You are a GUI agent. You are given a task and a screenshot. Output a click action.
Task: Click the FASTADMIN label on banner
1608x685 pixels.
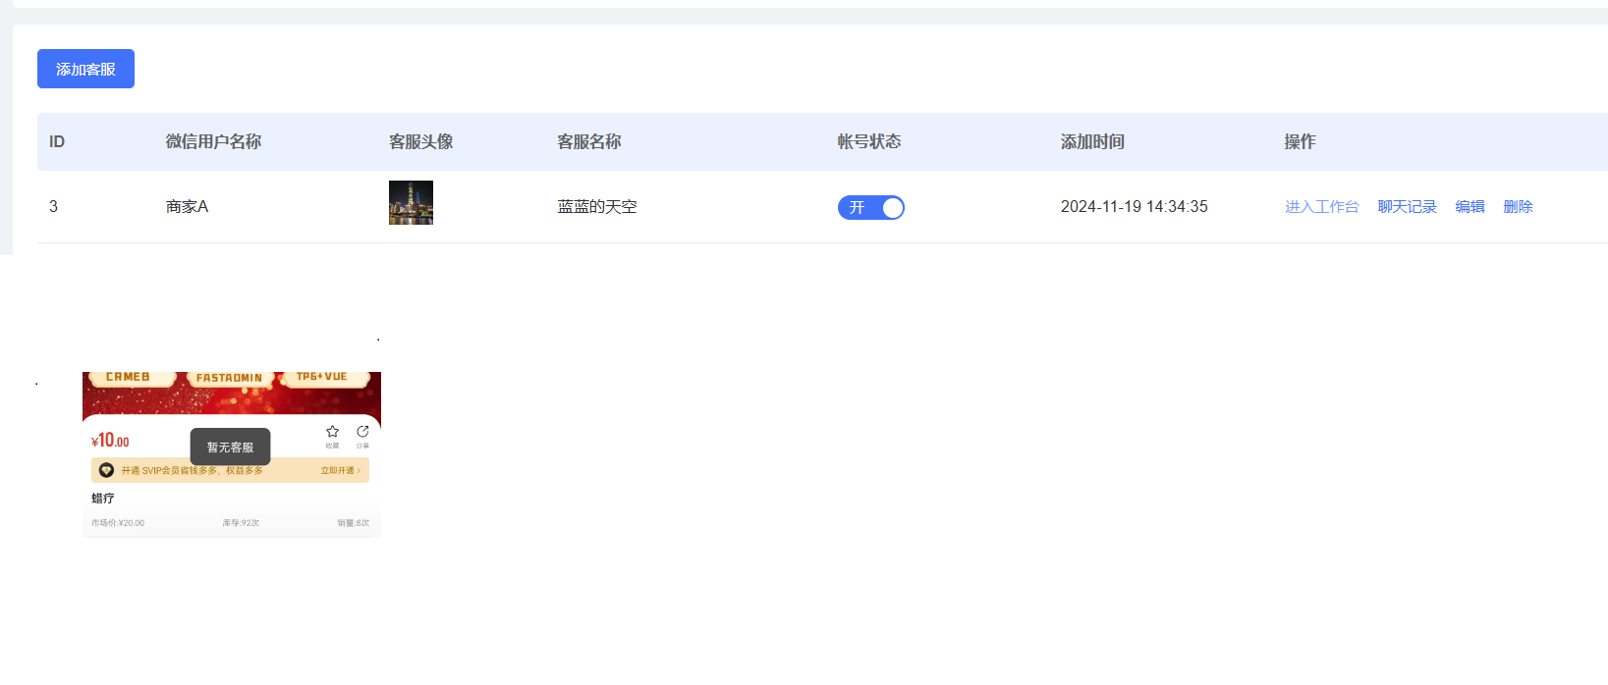(x=229, y=378)
